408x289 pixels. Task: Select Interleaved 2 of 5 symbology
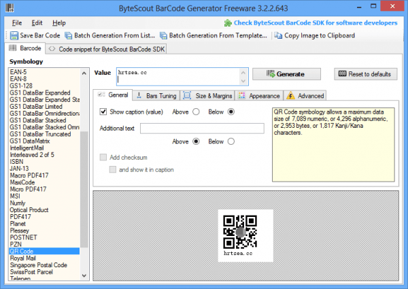(32, 155)
